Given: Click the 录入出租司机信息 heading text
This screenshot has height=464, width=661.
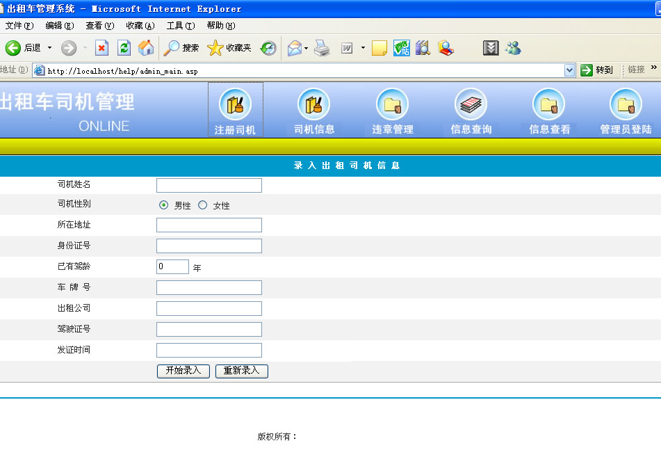Looking at the screenshot, I should pyautogui.click(x=347, y=166).
